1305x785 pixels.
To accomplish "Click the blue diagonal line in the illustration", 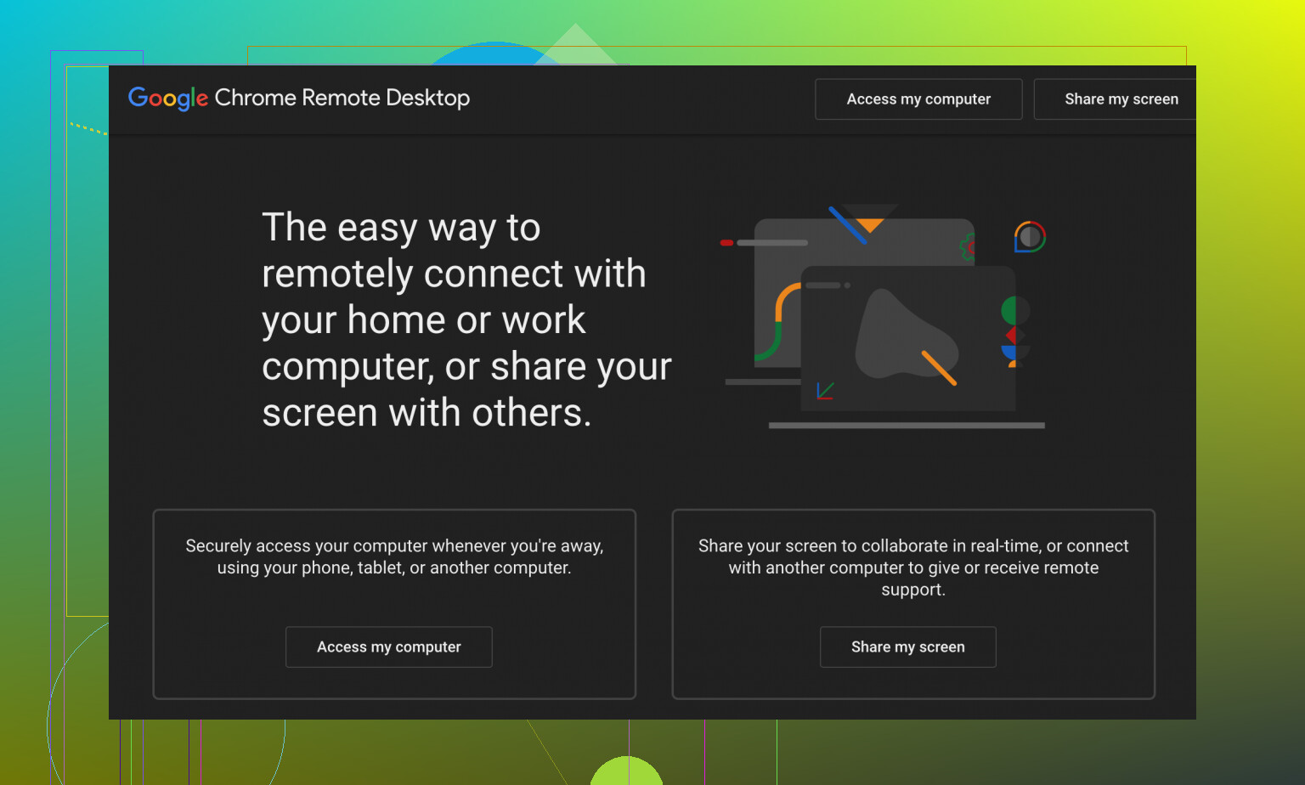I will click(x=847, y=225).
